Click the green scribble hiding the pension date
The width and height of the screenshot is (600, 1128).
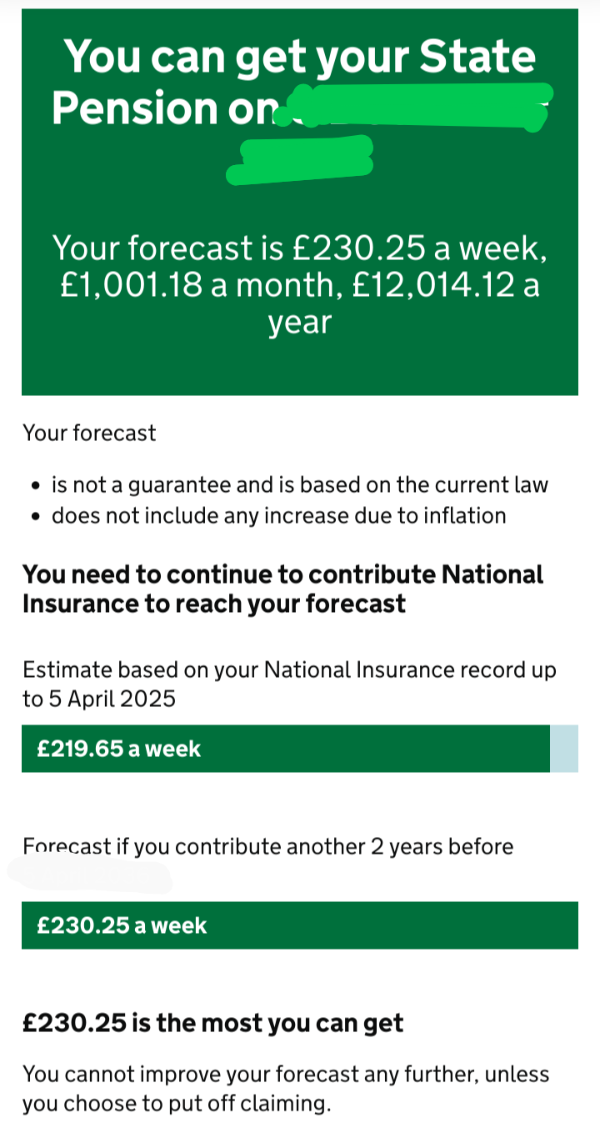pyautogui.click(x=417, y=108)
